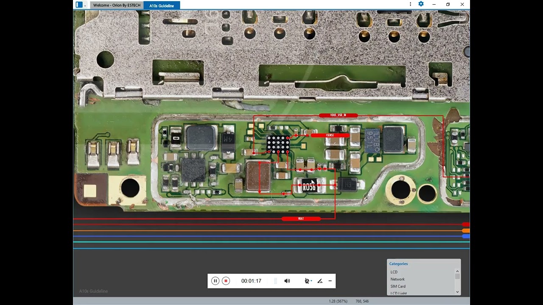Click the orange line endpoint marker
Screen dimensions: 543x305
pyautogui.click(x=466, y=231)
